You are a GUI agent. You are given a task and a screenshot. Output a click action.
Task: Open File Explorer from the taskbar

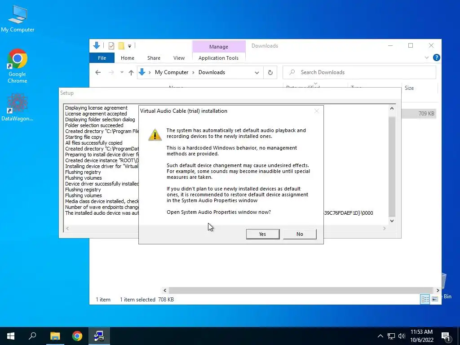pos(55,336)
